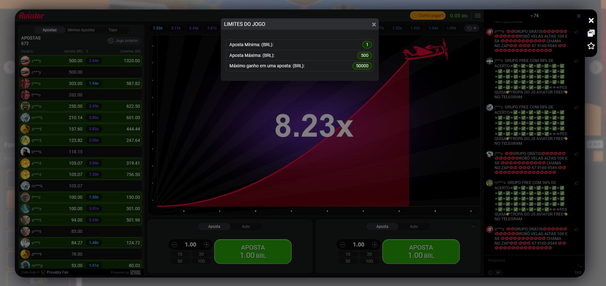Screen dimensions: 606x286
Task: Select quick bet 20 in right panel
Action: click(369, 254)
